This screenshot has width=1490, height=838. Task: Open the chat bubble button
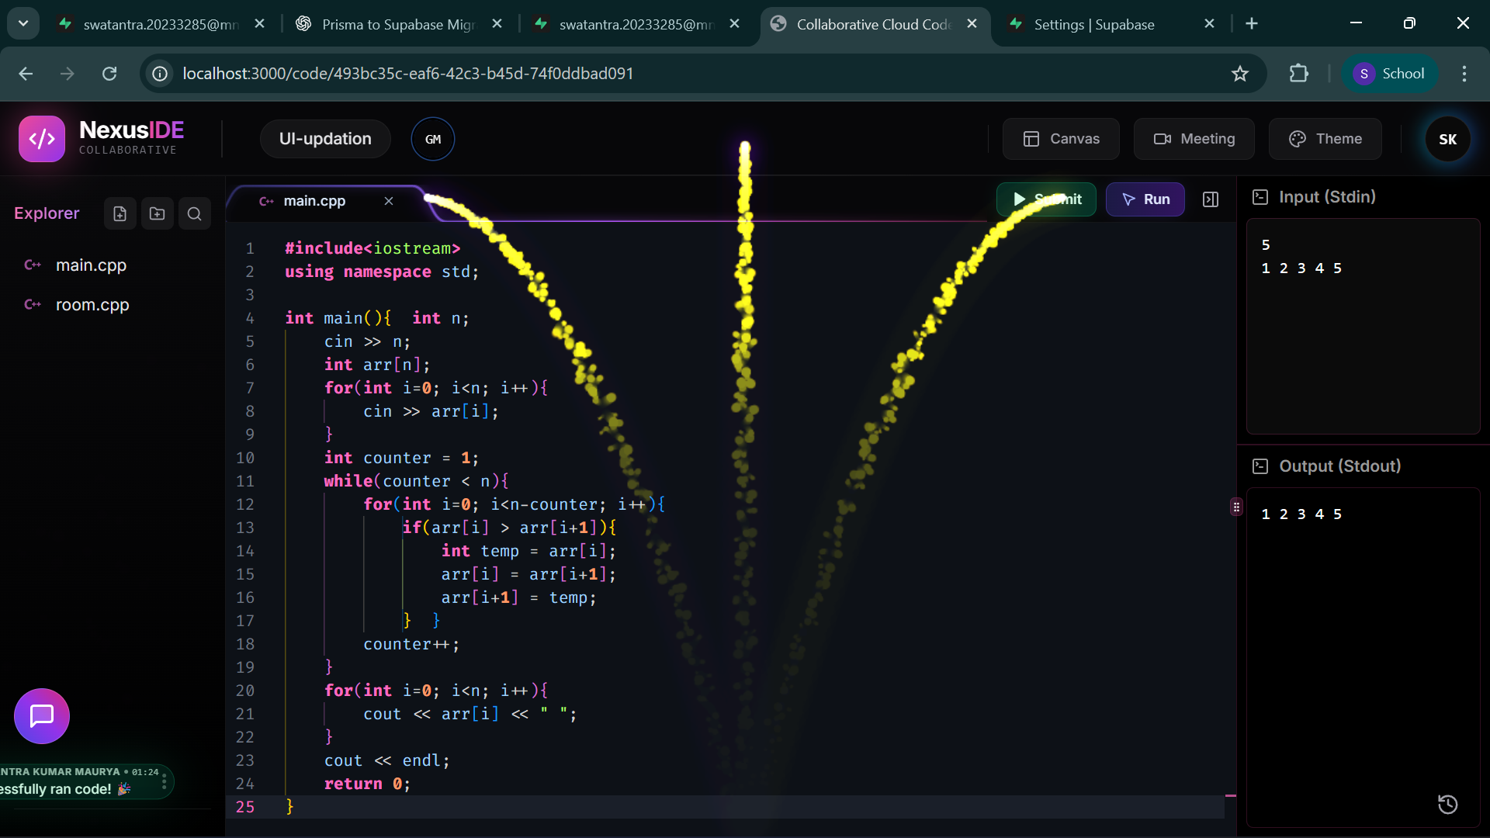[42, 715]
